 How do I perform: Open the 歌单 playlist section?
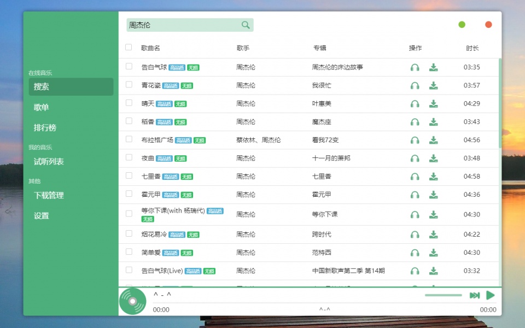(42, 107)
